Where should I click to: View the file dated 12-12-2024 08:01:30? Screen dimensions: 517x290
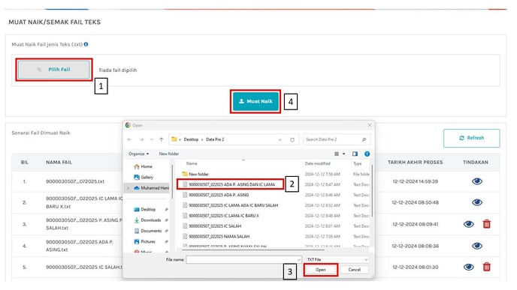469,267
